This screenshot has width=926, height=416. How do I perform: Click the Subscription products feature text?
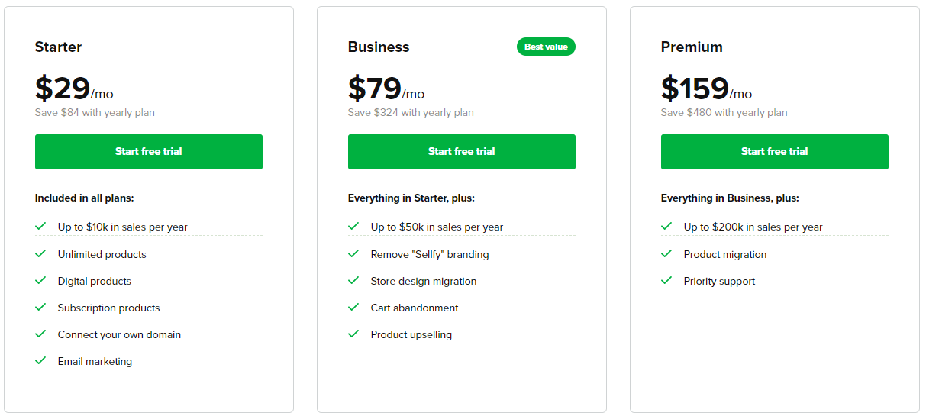[x=109, y=308]
